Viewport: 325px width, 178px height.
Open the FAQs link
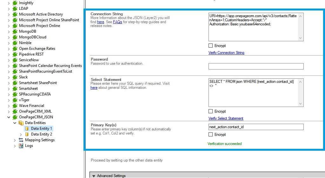click(117, 22)
